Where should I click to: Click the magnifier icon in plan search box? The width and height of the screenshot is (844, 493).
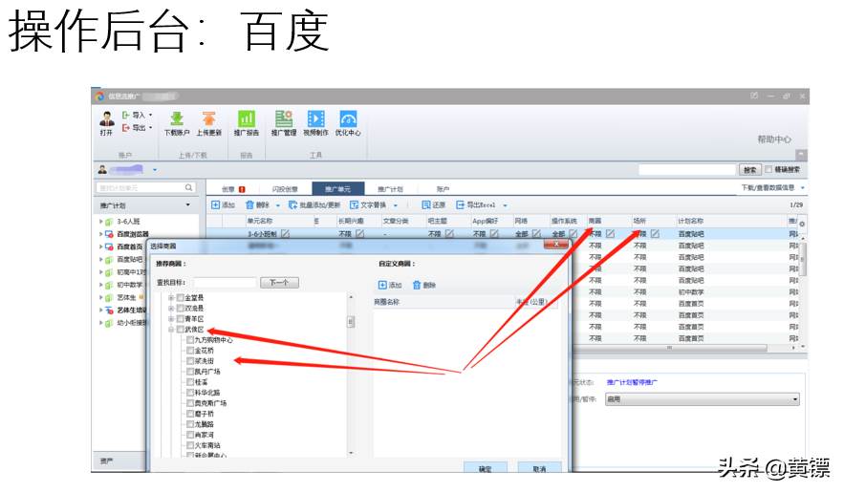(x=189, y=187)
